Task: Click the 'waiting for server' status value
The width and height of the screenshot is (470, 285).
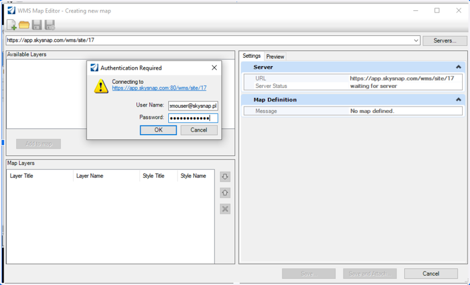Action: pyautogui.click(x=374, y=86)
